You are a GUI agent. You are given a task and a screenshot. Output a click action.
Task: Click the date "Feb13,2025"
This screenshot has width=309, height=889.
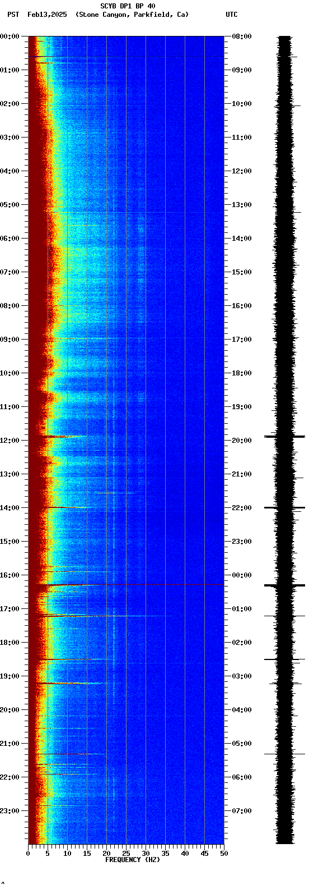[47, 15]
